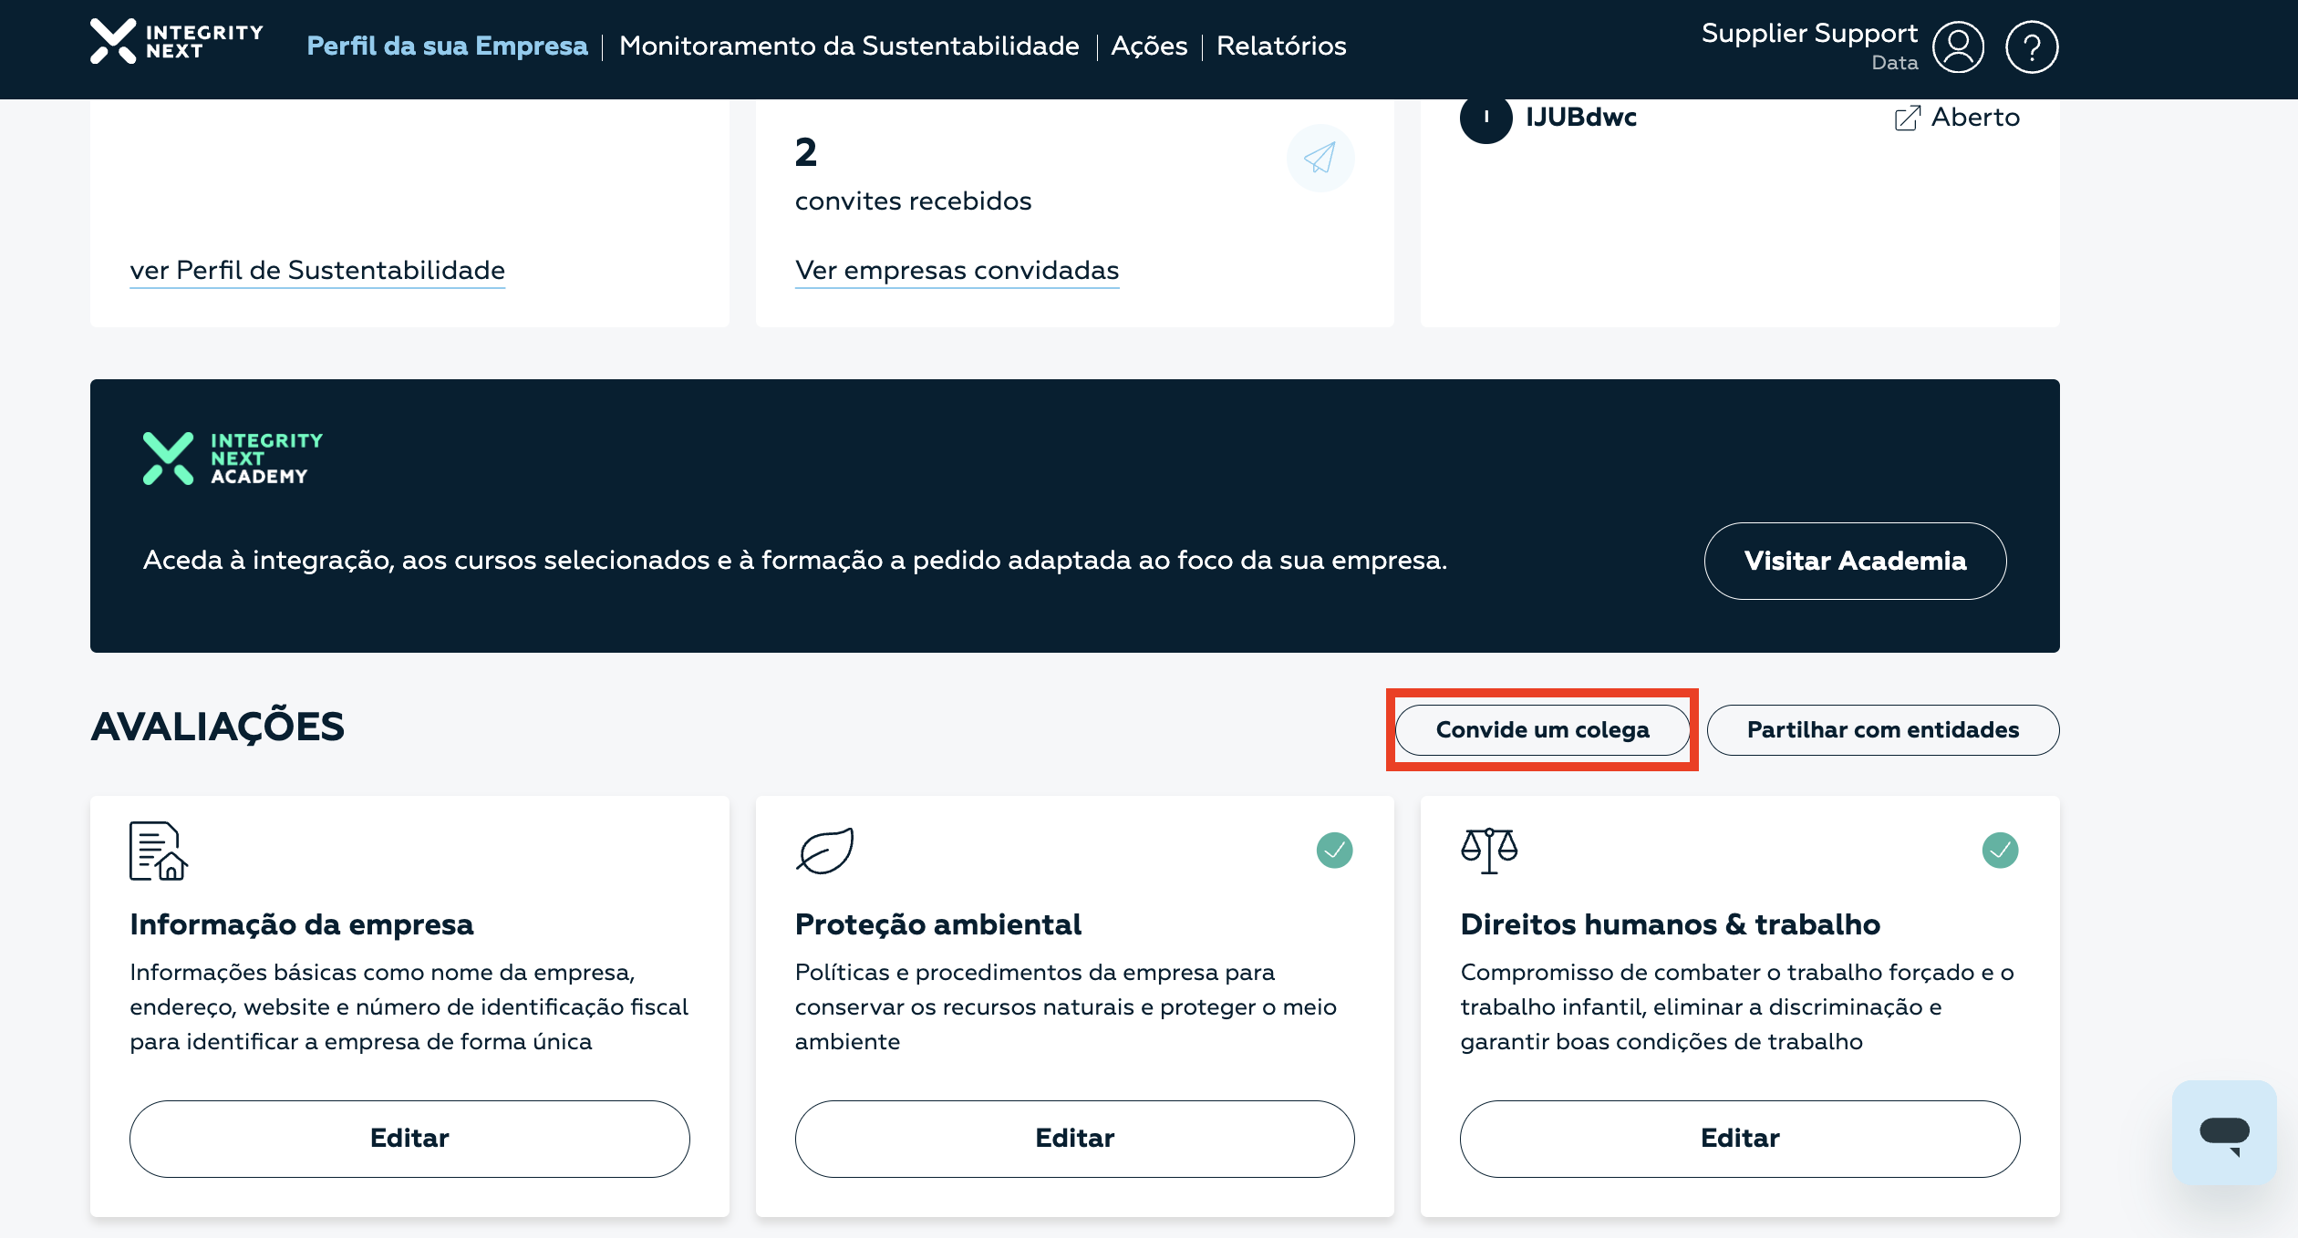Open ver Perfil de Sustentabilidade link

pyautogui.click(x=317, y=271)
